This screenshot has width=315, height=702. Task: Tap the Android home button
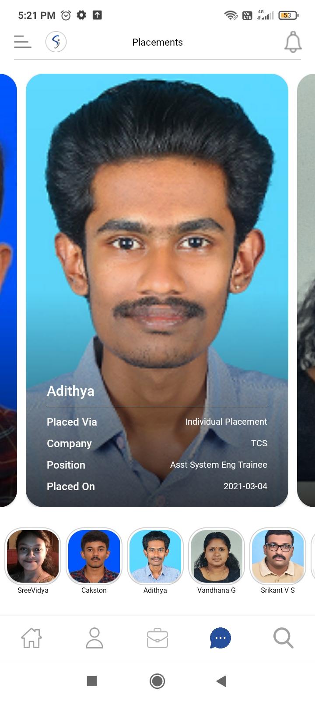click(157, 681)
